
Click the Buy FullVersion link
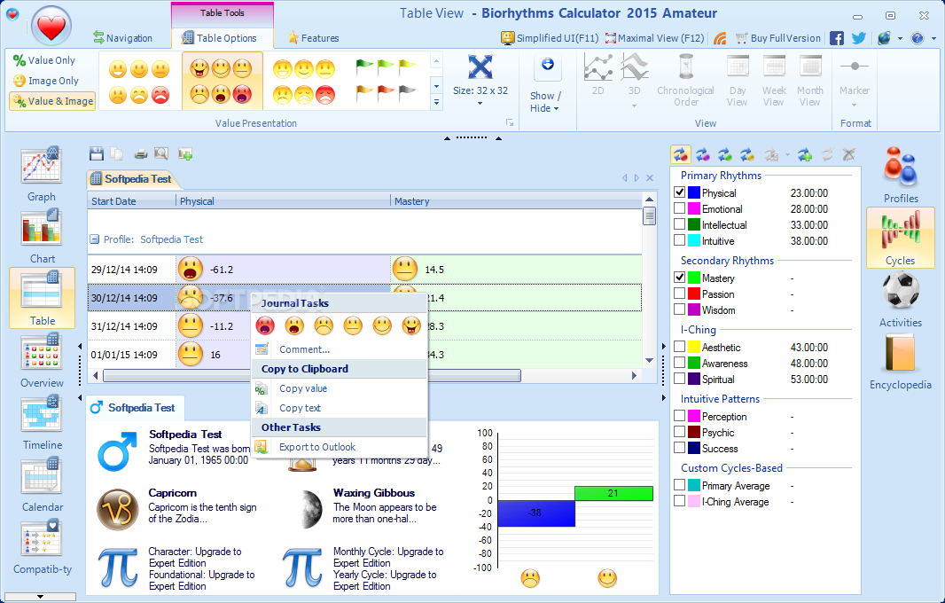point(778,38)
